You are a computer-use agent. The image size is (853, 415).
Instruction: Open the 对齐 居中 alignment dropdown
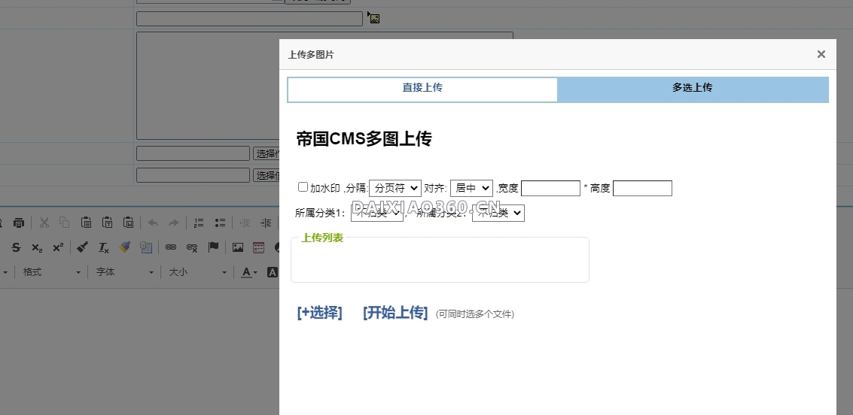tap(471, 188)
